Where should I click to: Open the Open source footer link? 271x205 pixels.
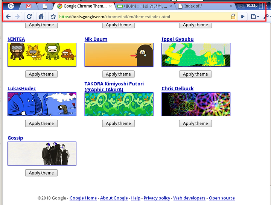click(222, 198)
